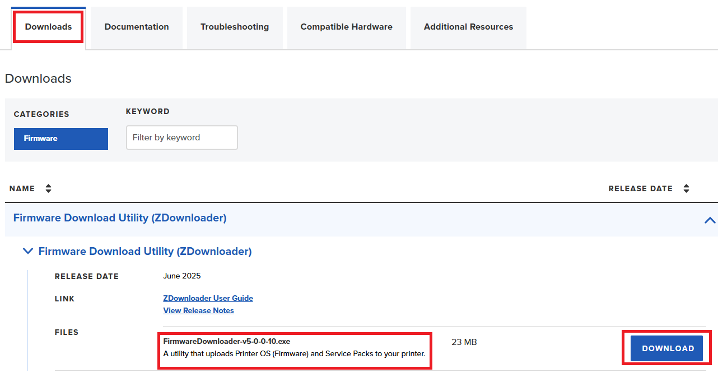Viewport: 718px width, 378px height.
Task: Select the Compatible Hardware tab
Action: [346, 27]
